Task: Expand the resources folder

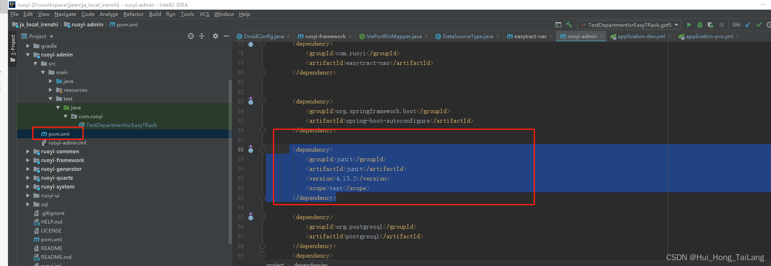Action: pos(51,90)
